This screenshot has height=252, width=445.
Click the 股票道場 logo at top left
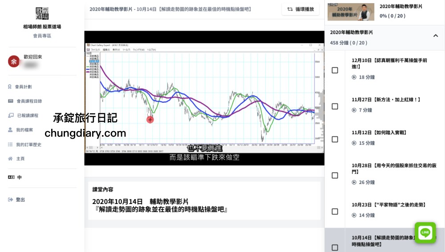(42, 14)
